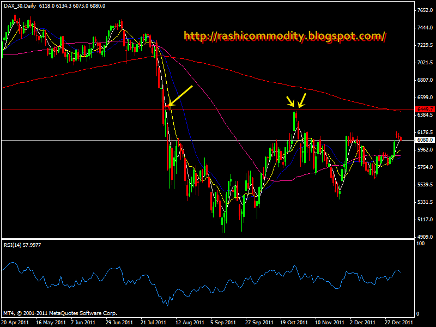The height and width of the screenshot is (327, 436).
Task: Click the 5754.0 price axis label
Action: 425,167
